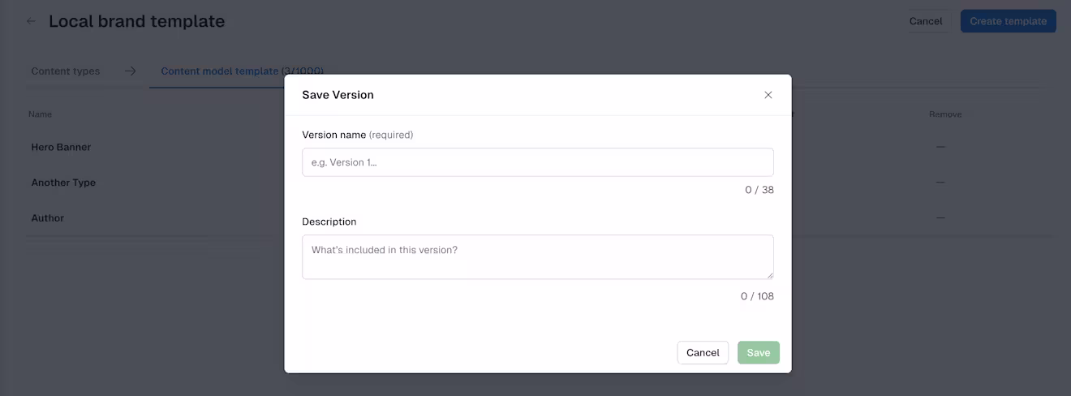Select the Hero Banner row name

pos(61,148)
